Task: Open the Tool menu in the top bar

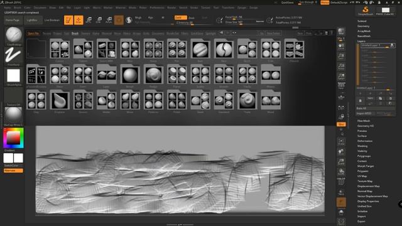Action: (216, 8)
